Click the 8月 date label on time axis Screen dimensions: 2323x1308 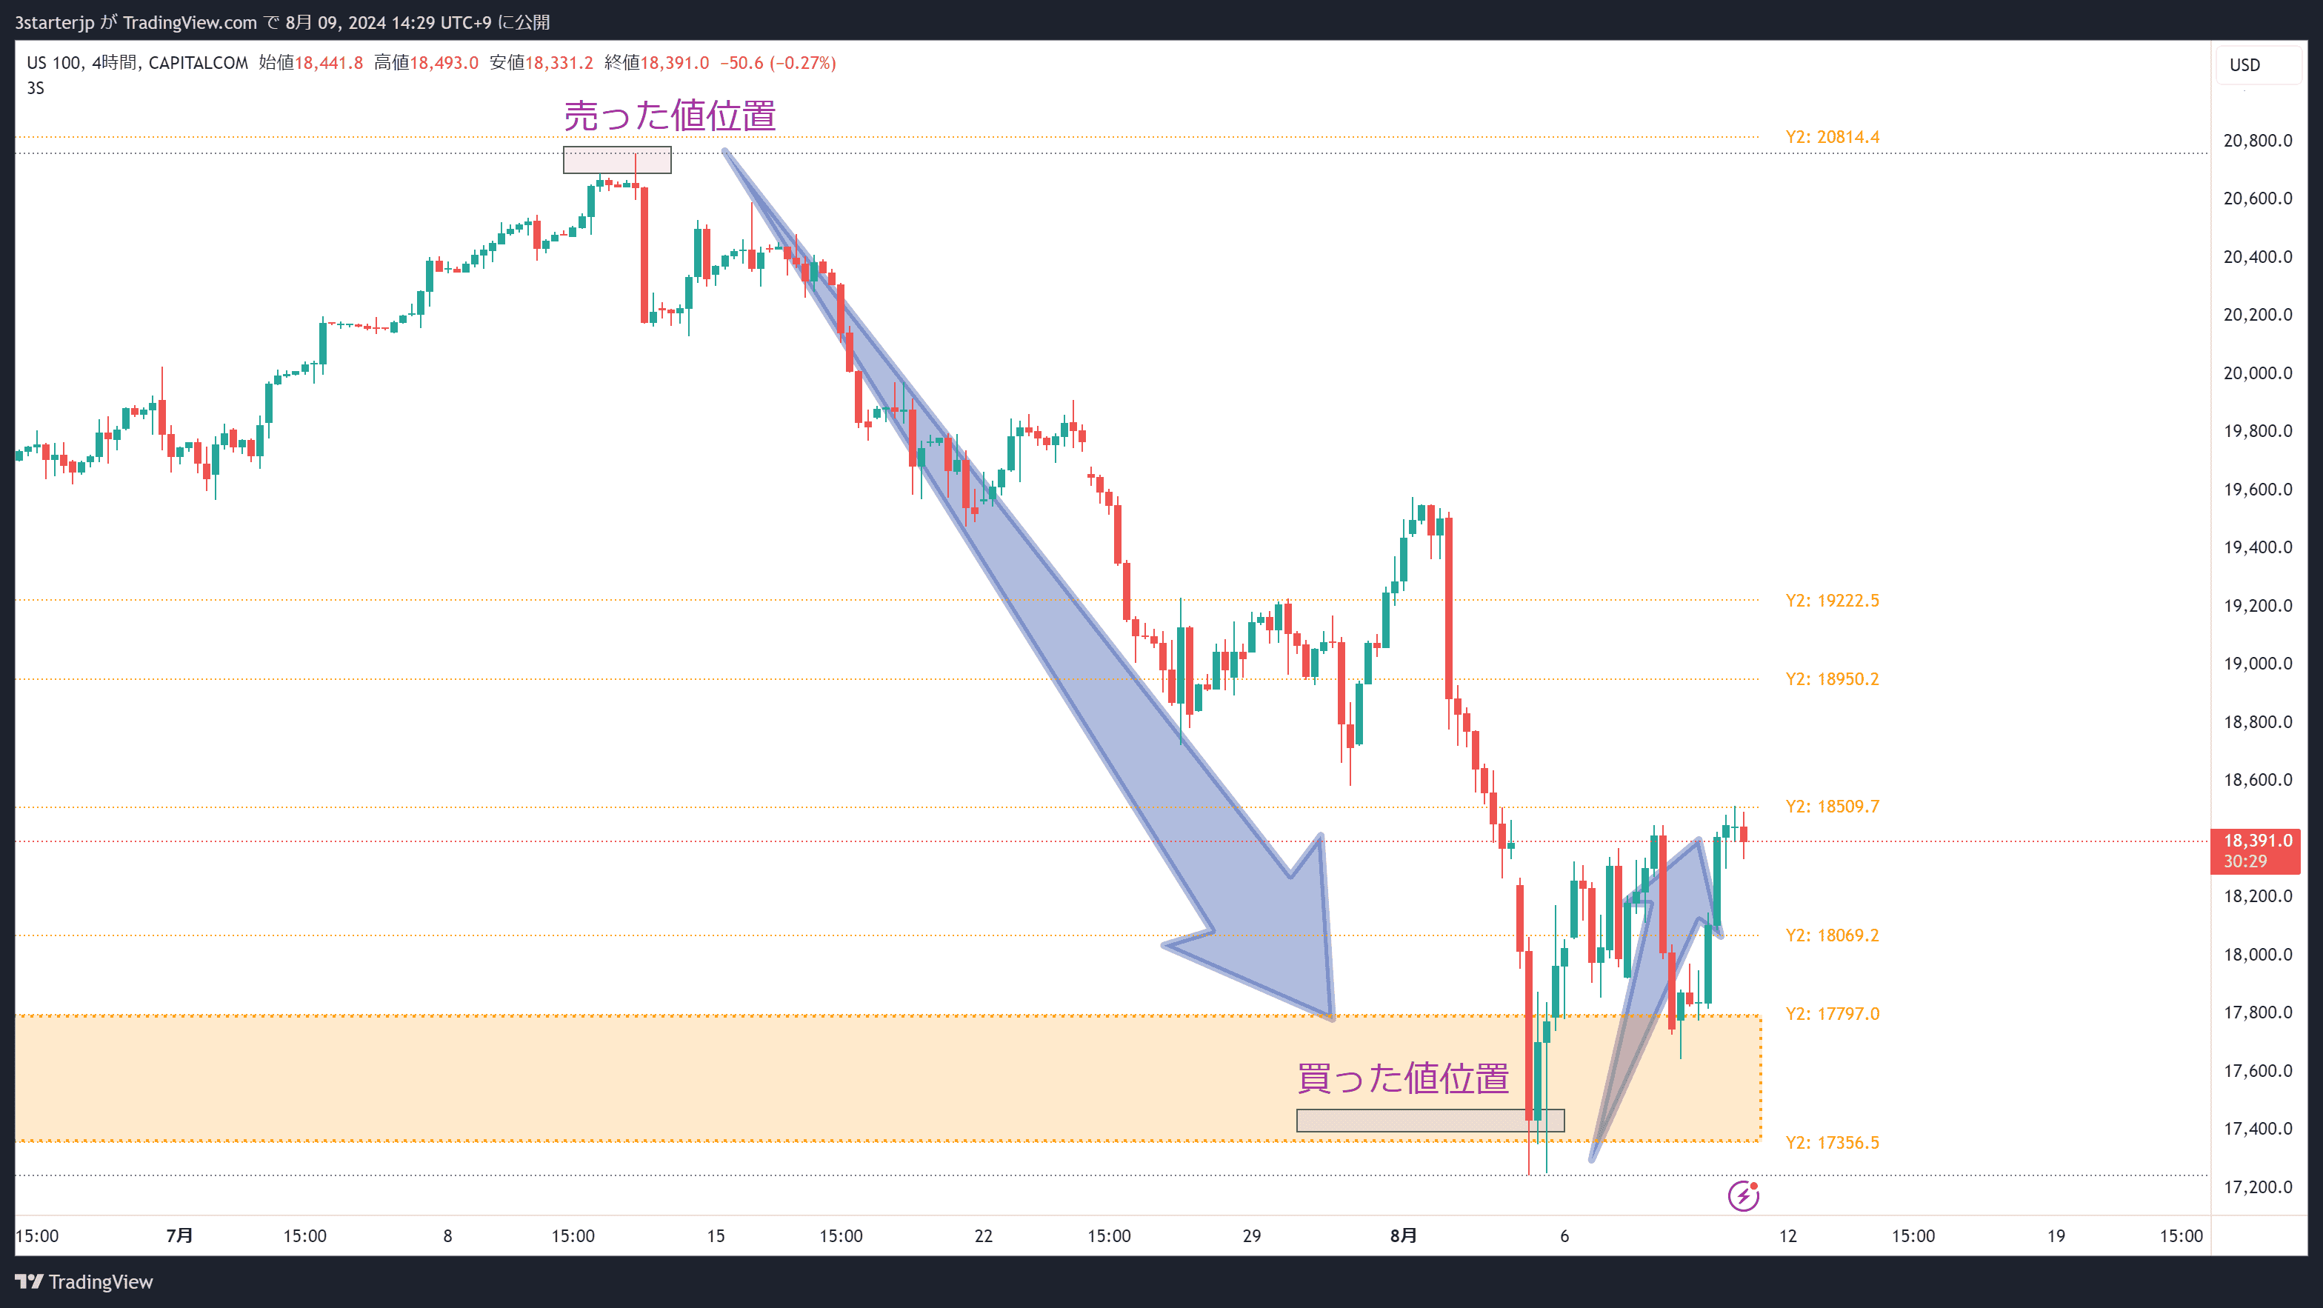[x=1403, y=1236]
